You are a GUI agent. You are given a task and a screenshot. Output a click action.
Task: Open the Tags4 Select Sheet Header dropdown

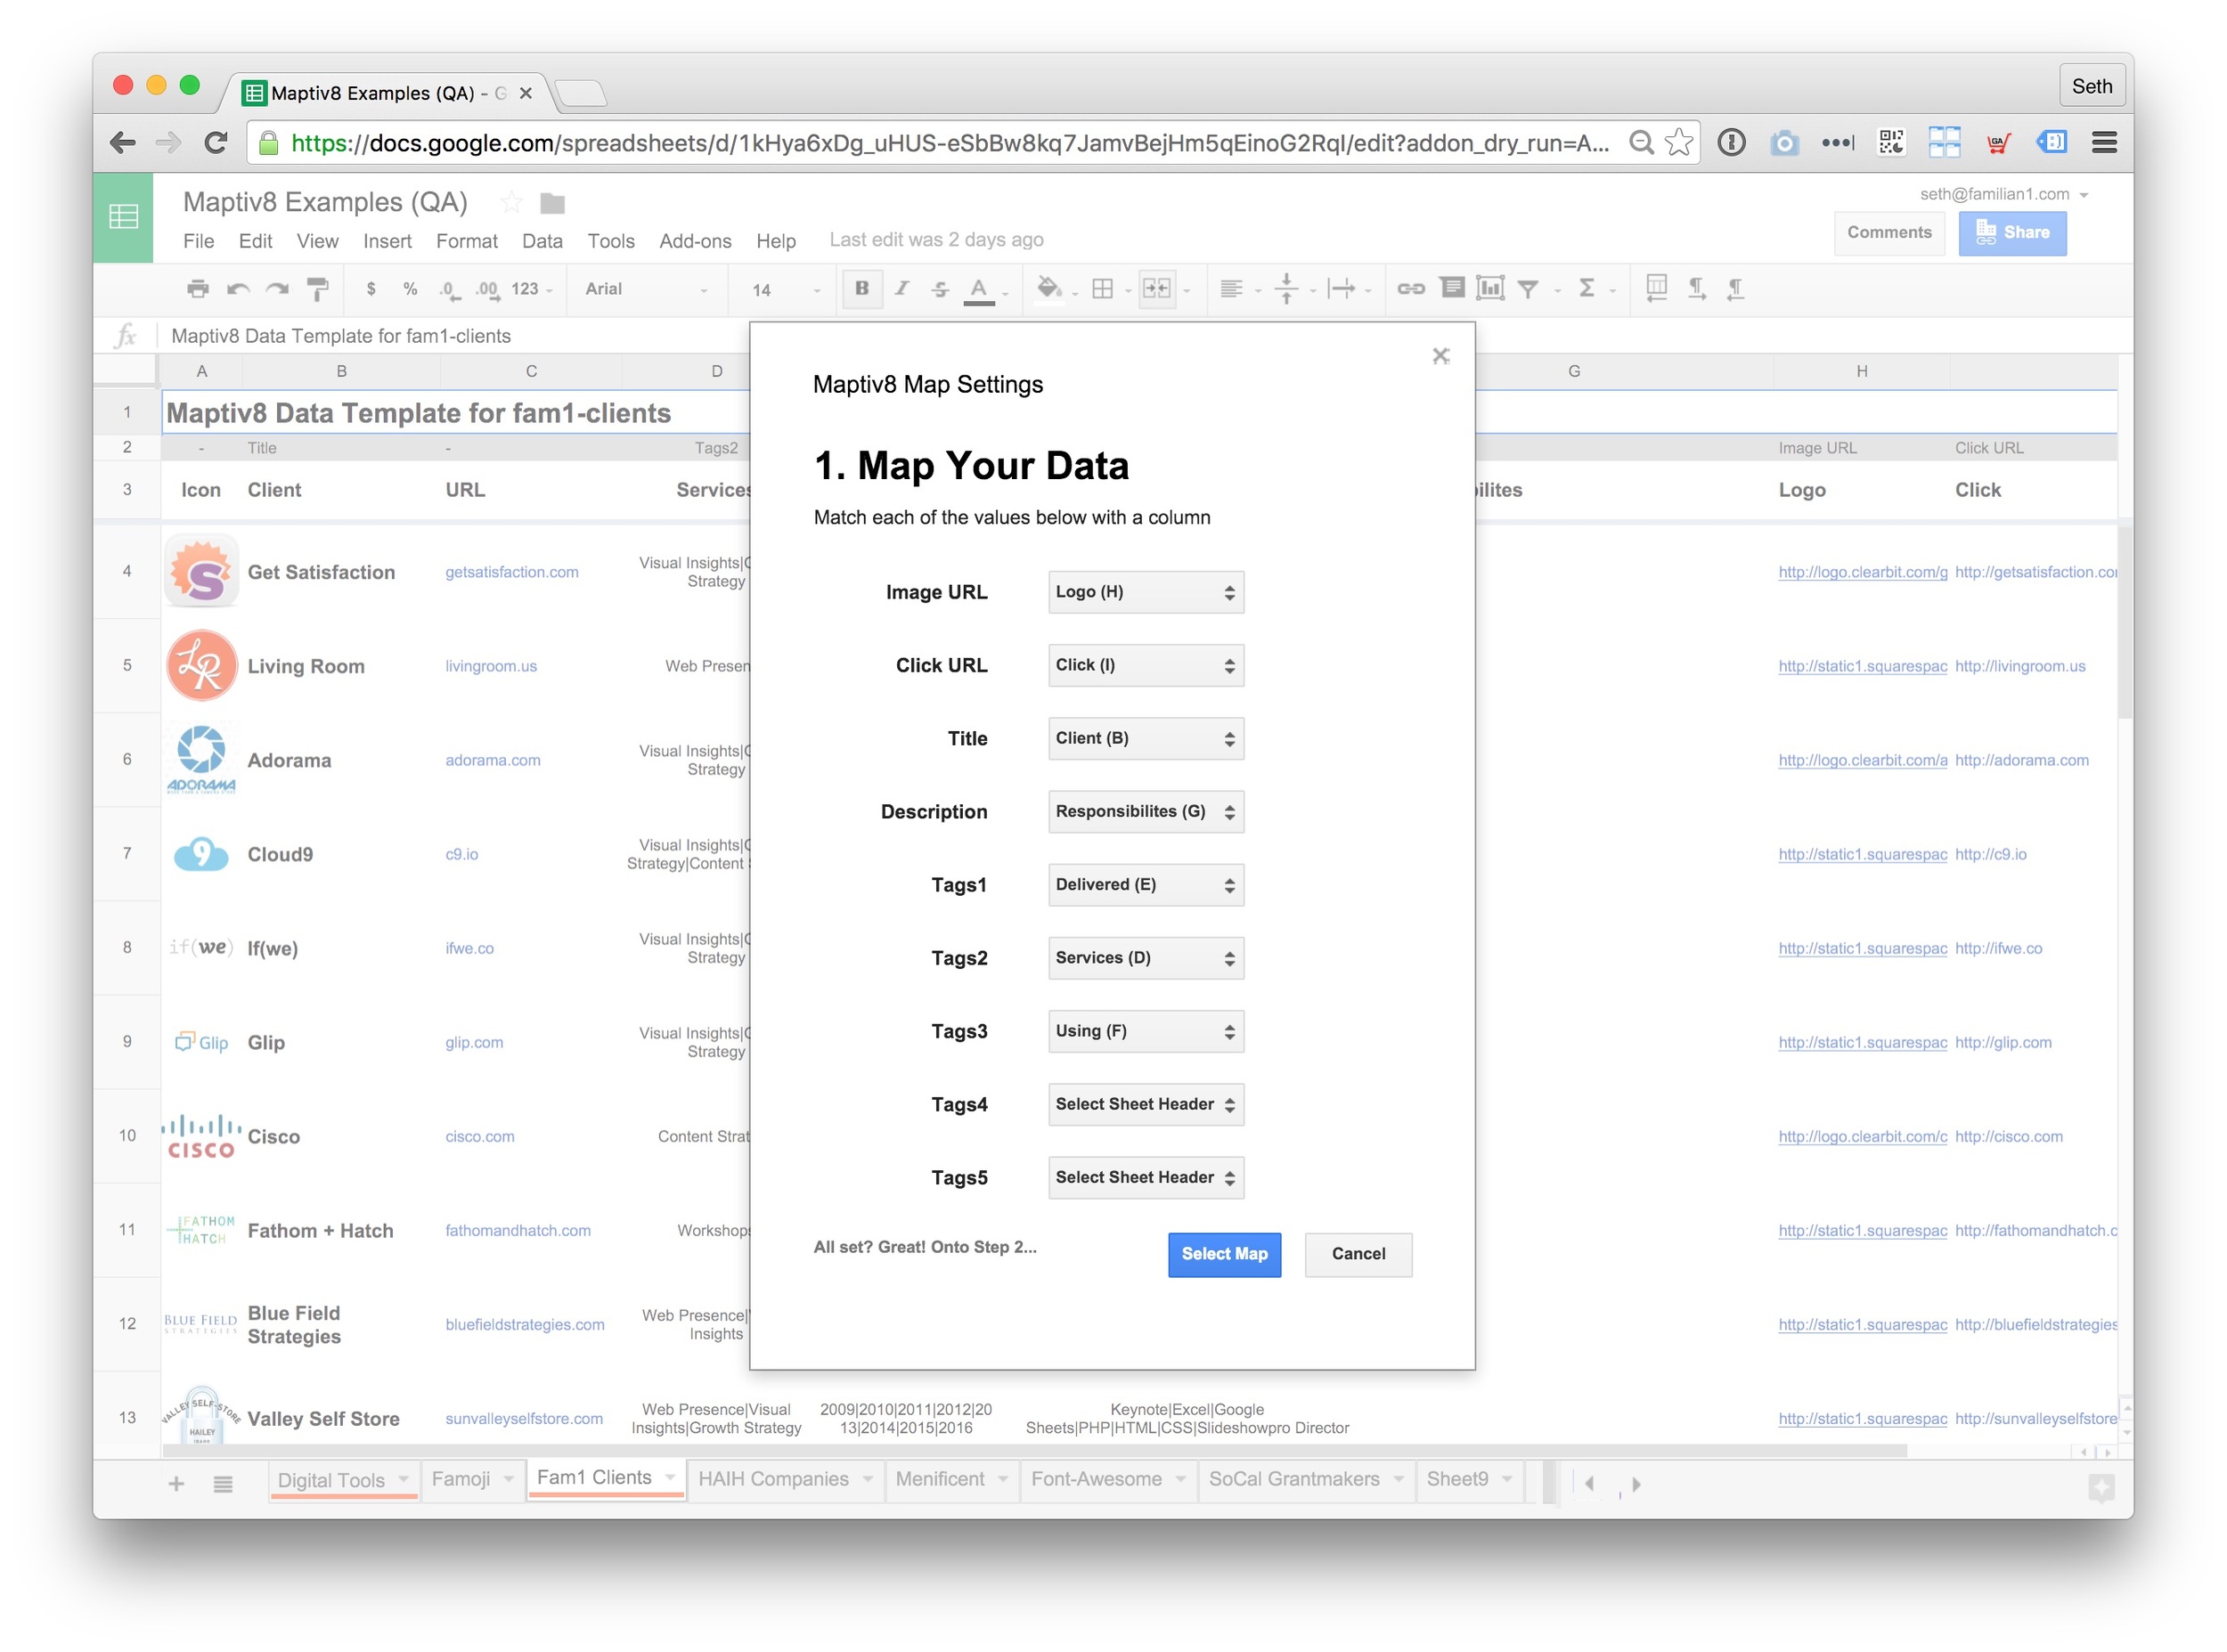click(x=1146, y=1104)
